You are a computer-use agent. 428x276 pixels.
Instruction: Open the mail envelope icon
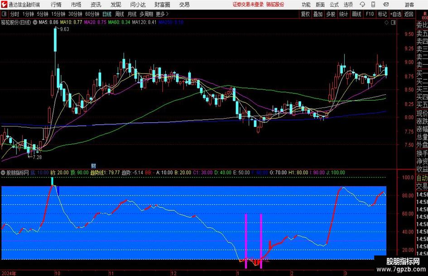coord(386,5)
